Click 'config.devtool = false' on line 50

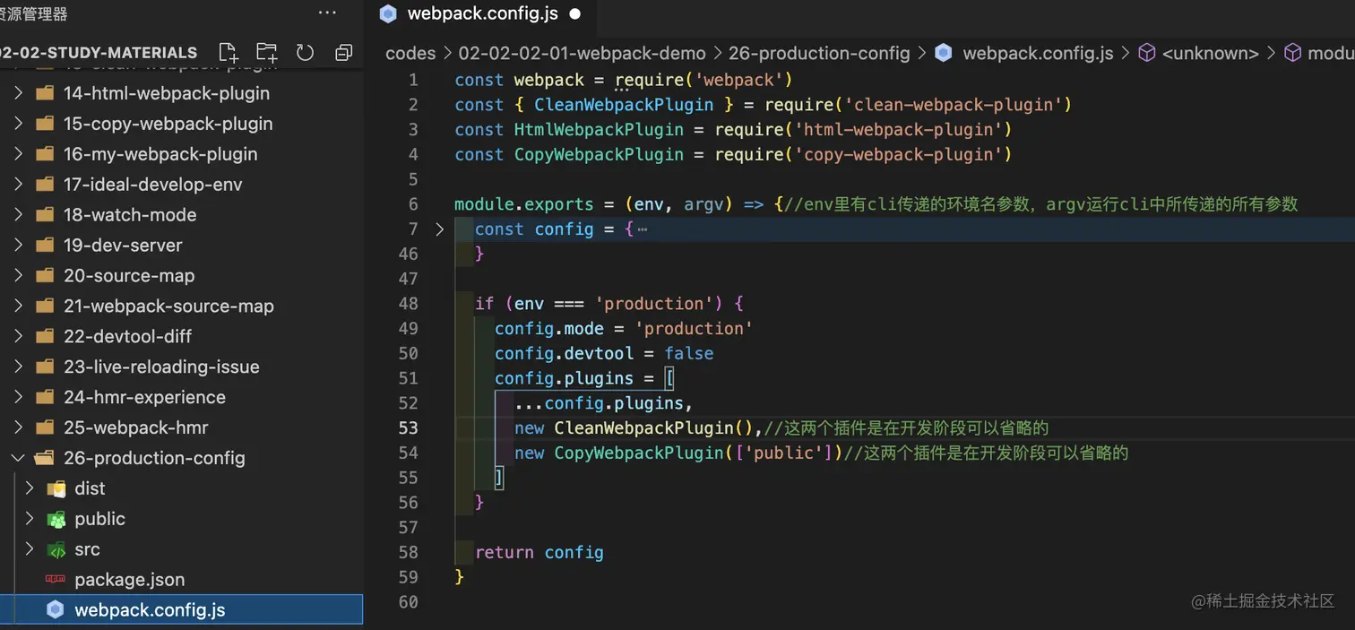point(604,354)
